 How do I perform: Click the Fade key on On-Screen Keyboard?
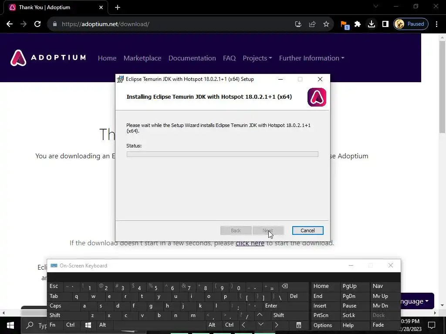point(384,325)
